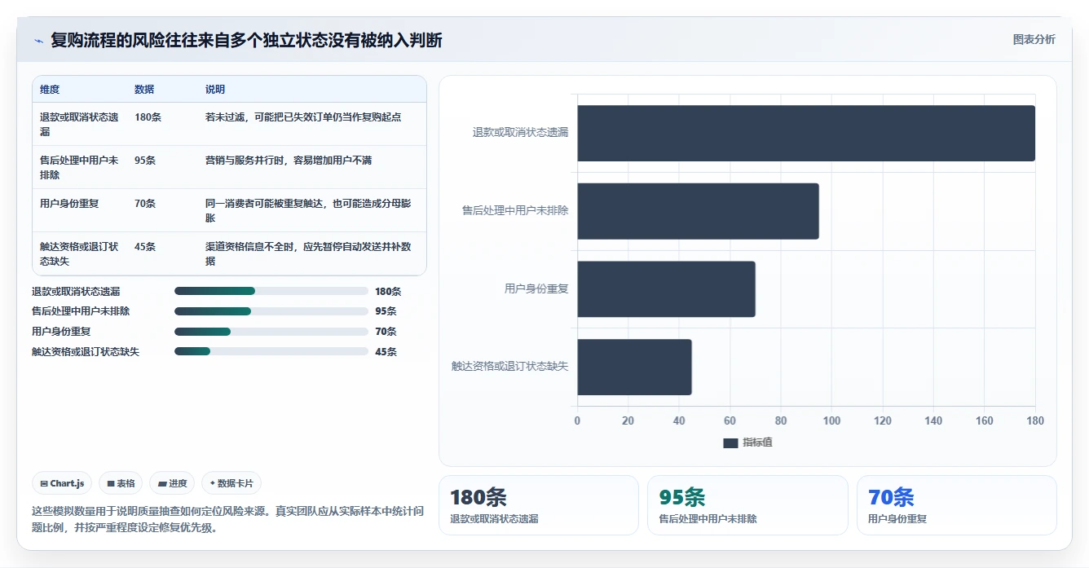This screenshot has width=1089, height=568.
Task: Click table cell 触达资格或退订状态缺失
Action: pyautogui.click(x=79, y=253)
